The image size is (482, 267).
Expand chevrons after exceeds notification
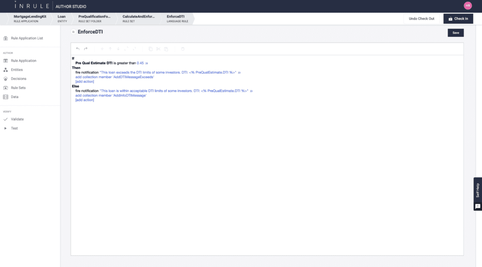tap(239, 73)
